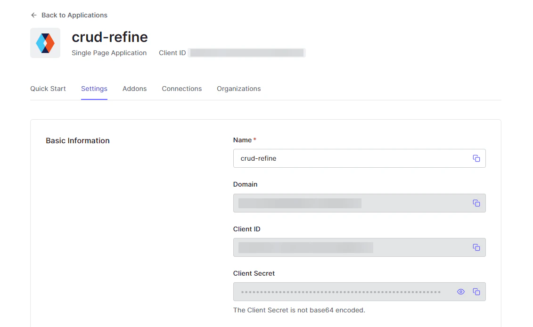Click the copy icon on the Domain row
This screenshot has height=327, width=533.
[x=476, y=203]
